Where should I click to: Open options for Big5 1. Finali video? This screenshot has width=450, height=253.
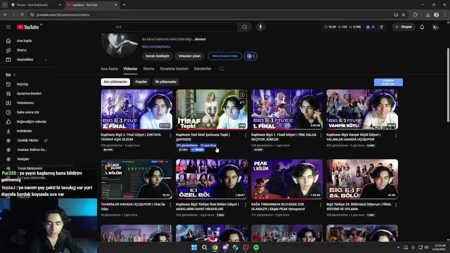321,135
